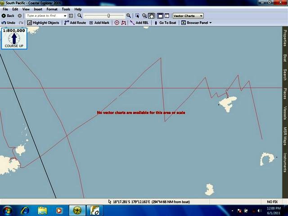This screenshot has width=288, height=216.
Task: Open the Tools menu
Action: (x=66, y=9)
